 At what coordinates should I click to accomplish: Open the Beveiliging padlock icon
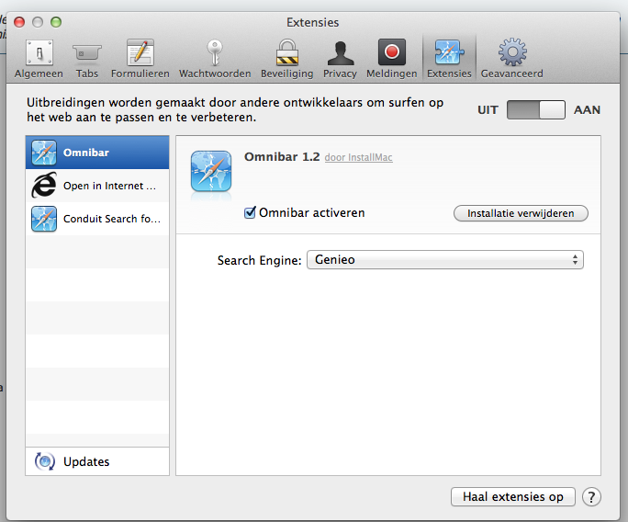pyautogui.click(x=287, y=52)
